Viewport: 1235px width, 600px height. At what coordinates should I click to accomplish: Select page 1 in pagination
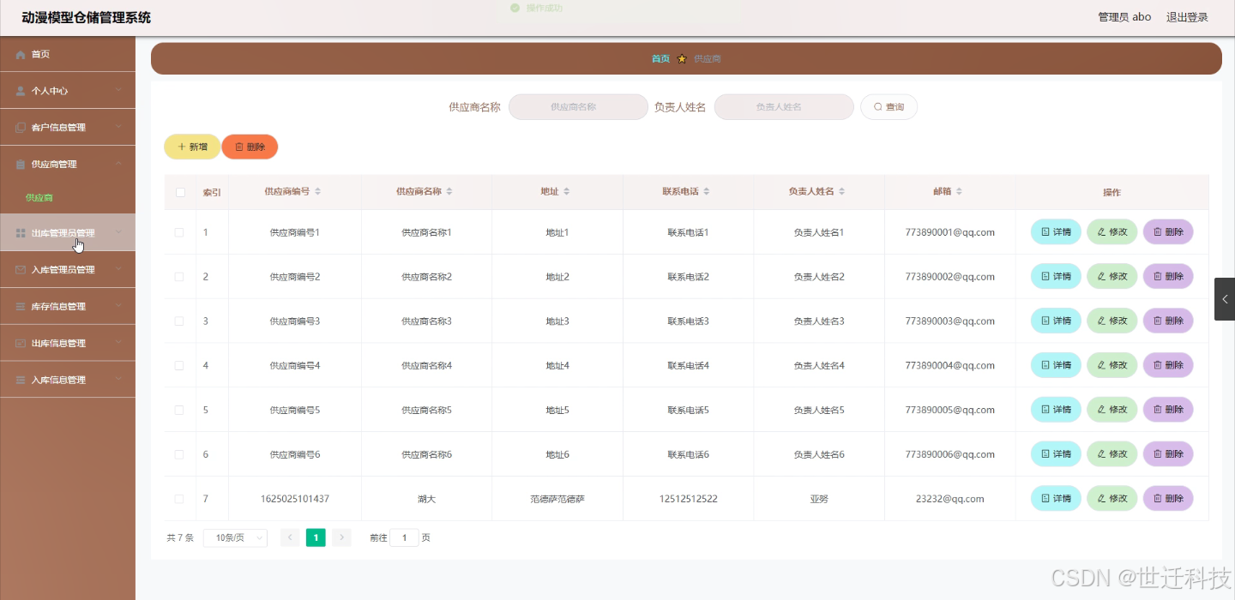click(x=316, y=537)
